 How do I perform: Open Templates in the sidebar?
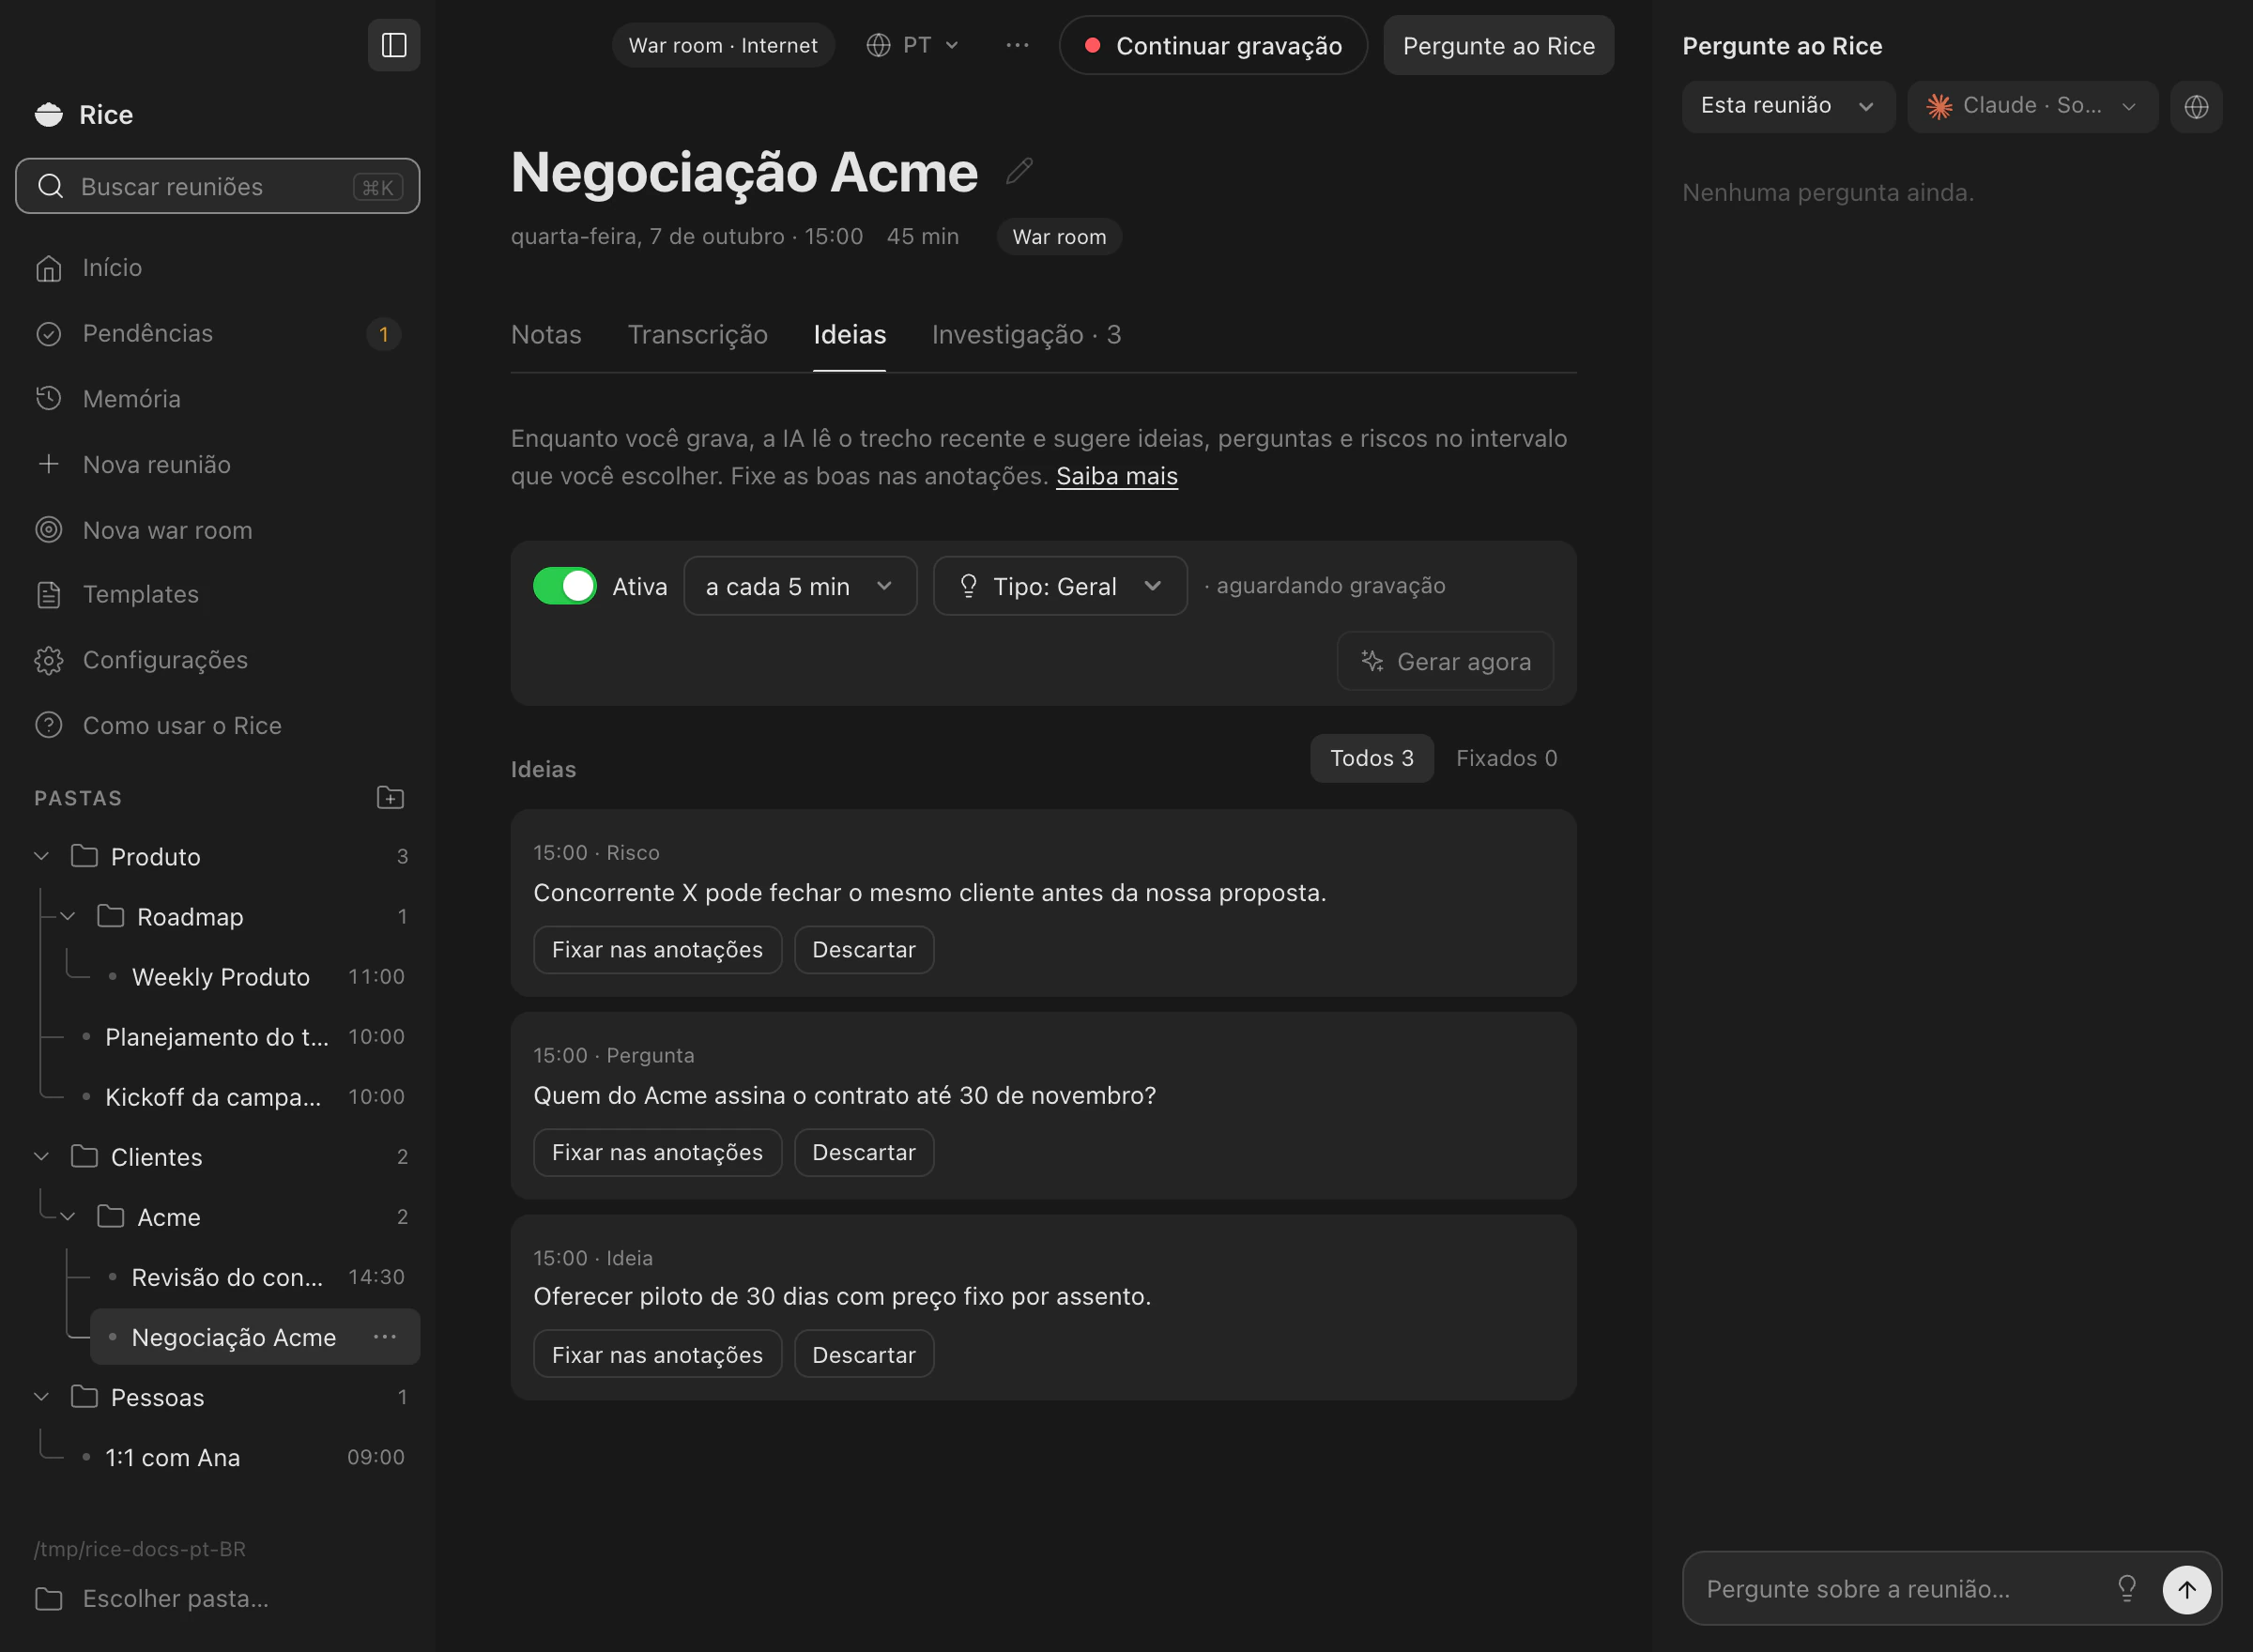coord(217,594)
